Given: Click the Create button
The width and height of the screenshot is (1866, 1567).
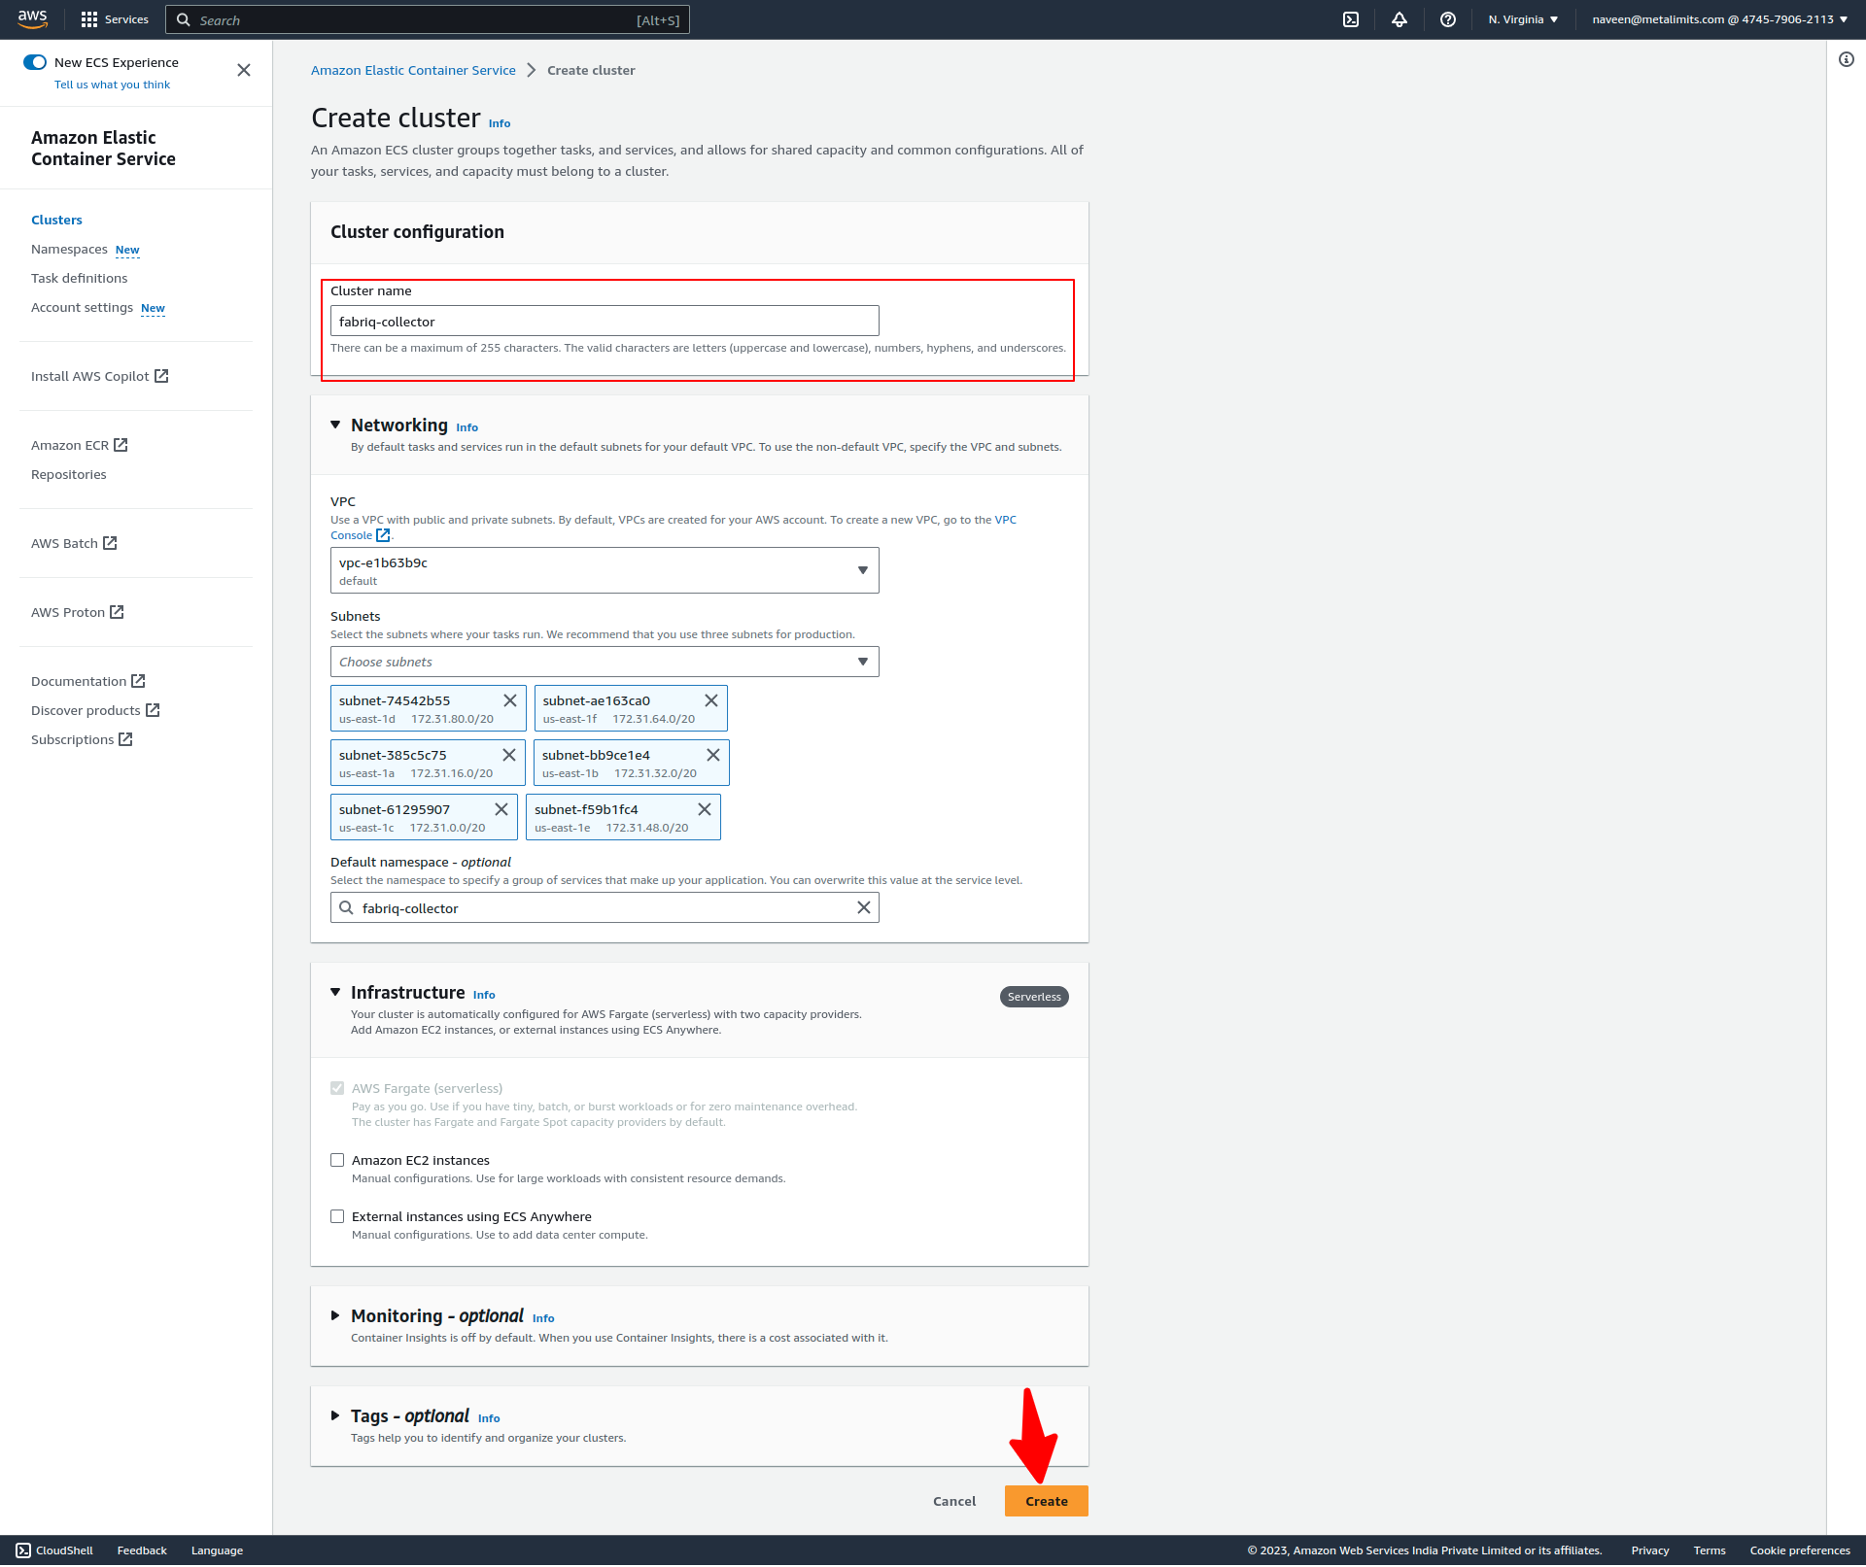Looking at the screenshot, I should [x=1047, y=1501].
